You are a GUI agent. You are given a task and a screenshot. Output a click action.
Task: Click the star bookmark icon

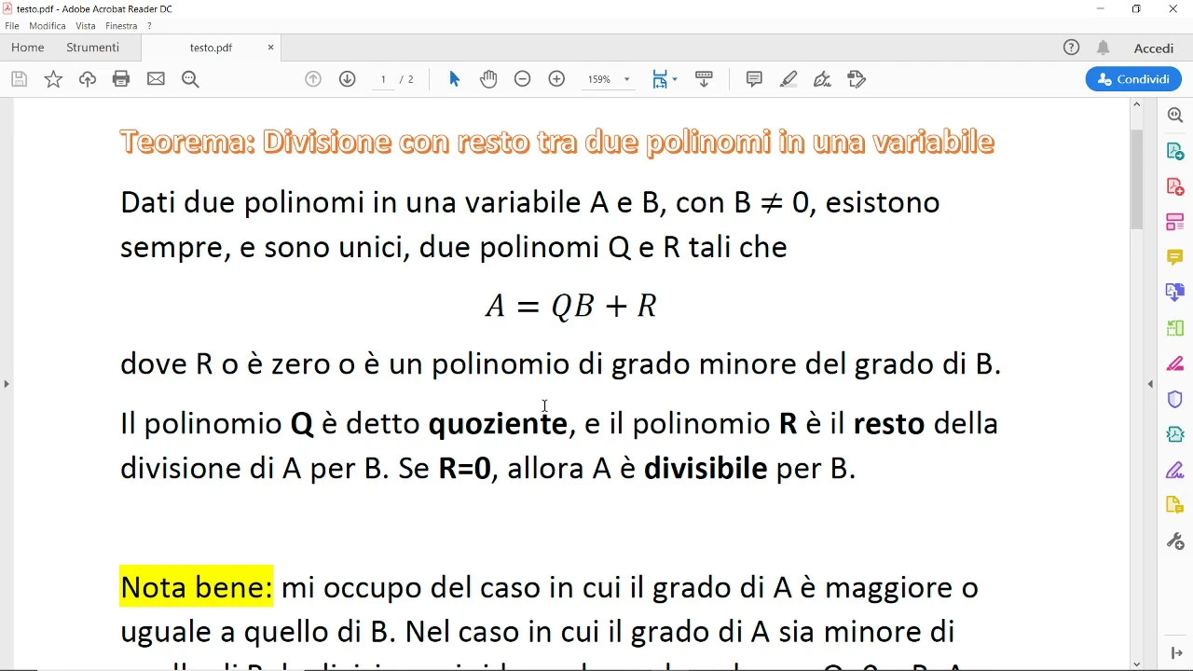pyautogui.click(x=53, y=79)
